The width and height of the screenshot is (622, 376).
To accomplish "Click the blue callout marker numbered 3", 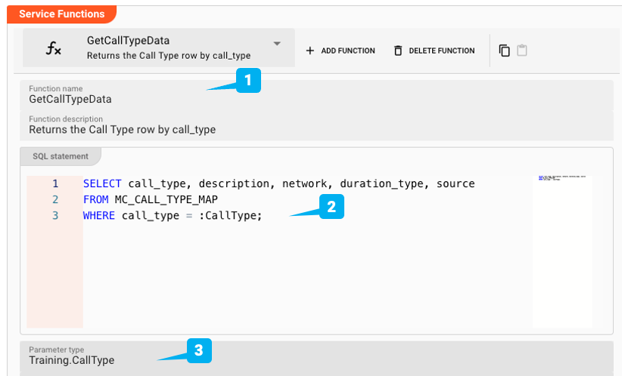I will [199, 350].
